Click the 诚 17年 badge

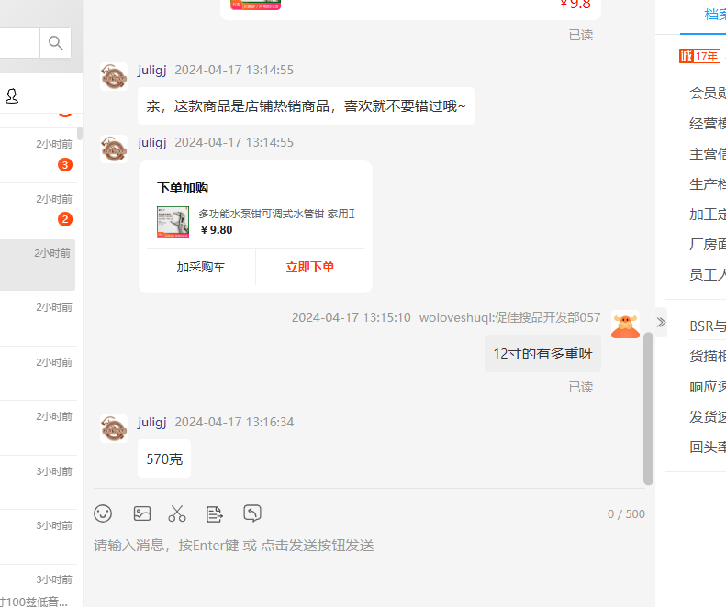pos(699,56)
